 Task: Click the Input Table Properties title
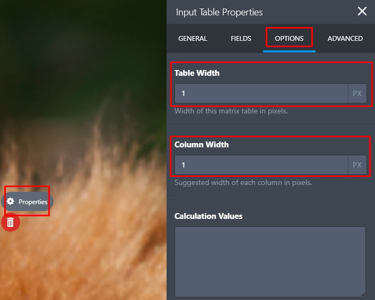(219, 12)
